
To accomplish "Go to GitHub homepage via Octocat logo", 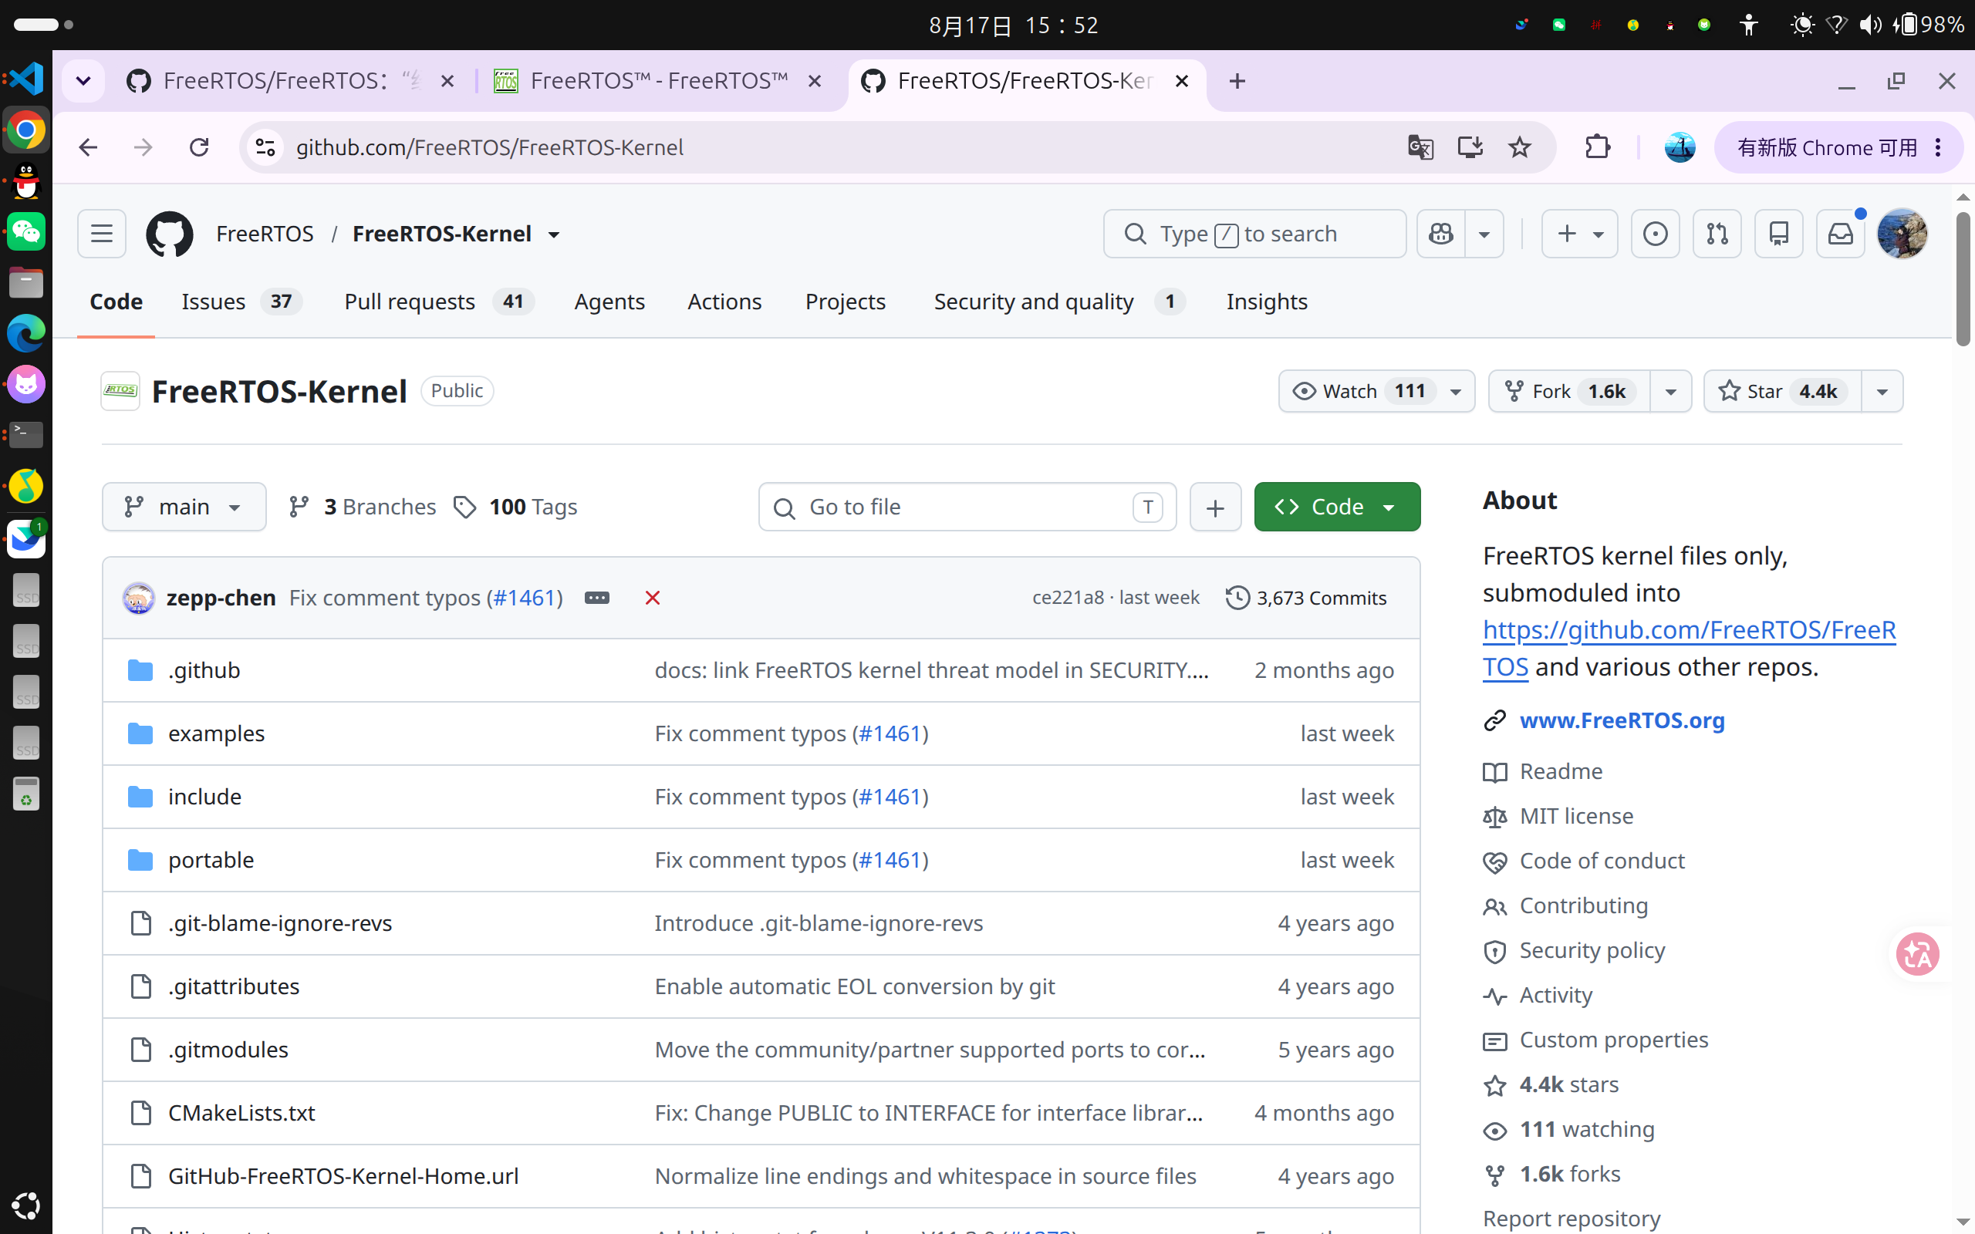I will [170, 234].
